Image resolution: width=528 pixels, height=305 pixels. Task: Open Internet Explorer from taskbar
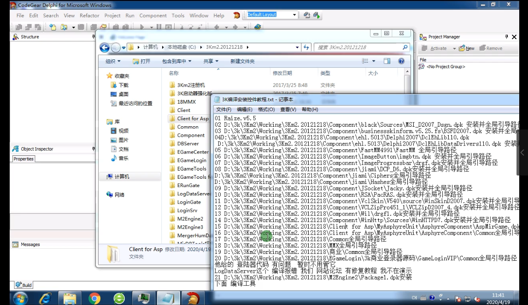pyautogui.click(x=45, y=298)
